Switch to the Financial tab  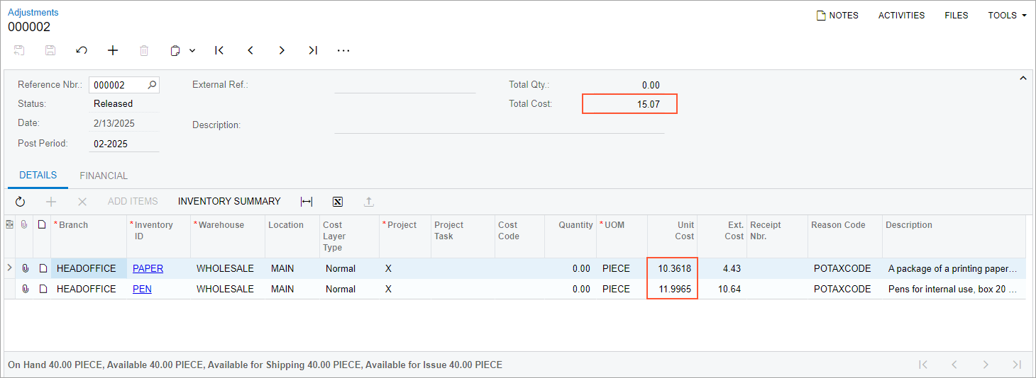click(x=104, y=176)
